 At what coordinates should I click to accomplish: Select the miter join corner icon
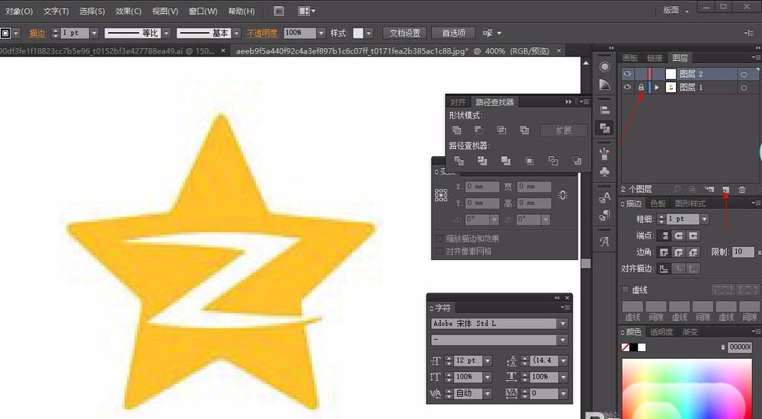[664, 252]
